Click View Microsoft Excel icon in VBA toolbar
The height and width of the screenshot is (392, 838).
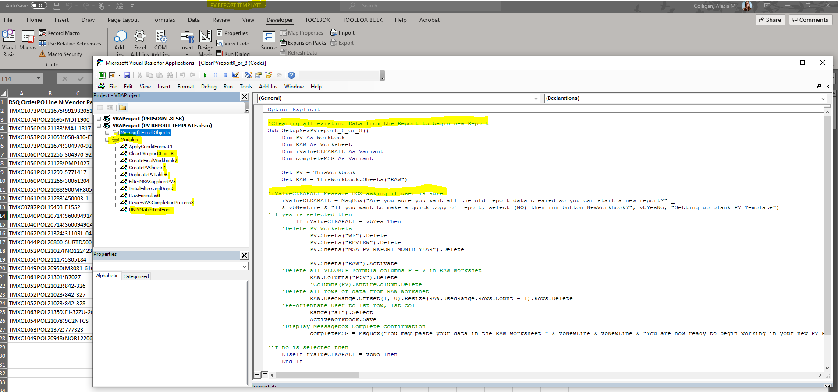coord(102,75)
